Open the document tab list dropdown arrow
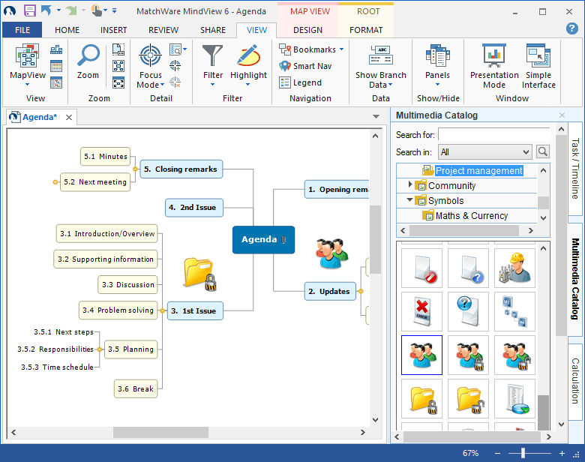The width and height of the screenshot is (585, 462). [376, 116]
